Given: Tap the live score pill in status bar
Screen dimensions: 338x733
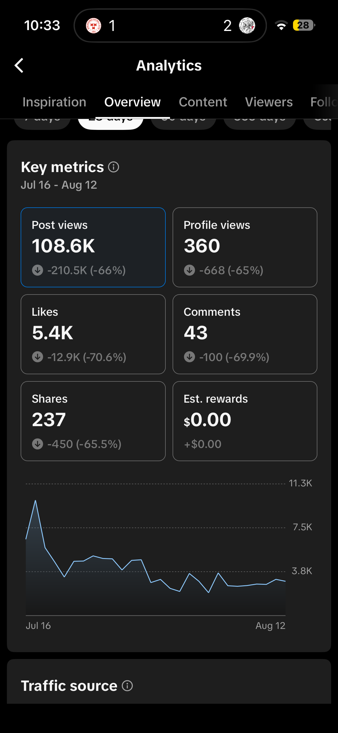Looking at the screenshot, I should [170, 26].
